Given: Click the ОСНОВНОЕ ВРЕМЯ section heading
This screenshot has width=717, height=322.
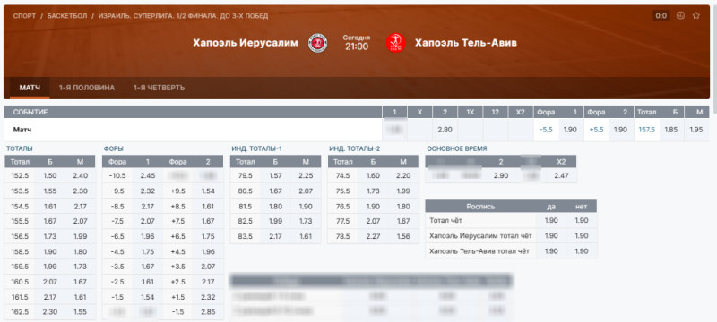Looking at the screenshot, I should (x=457, y=148).
